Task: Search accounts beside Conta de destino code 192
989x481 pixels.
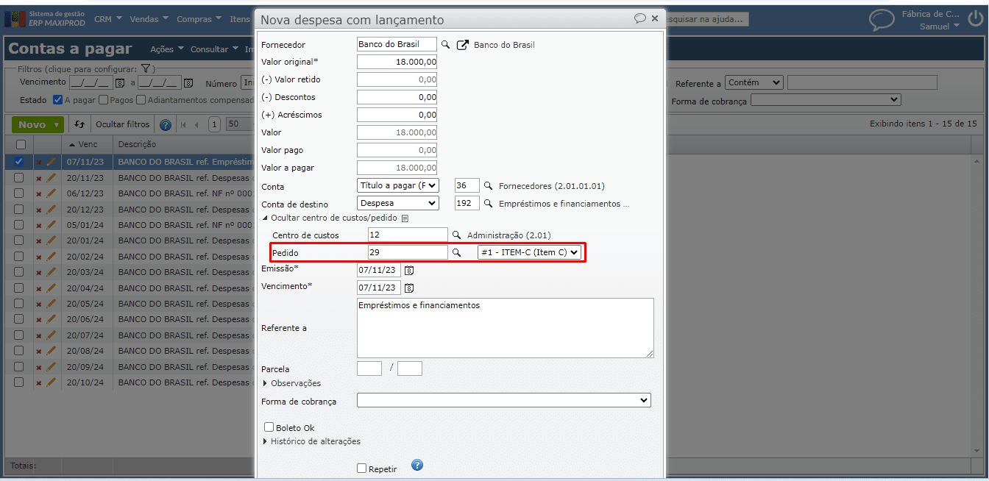Action: tap(488, 204)
